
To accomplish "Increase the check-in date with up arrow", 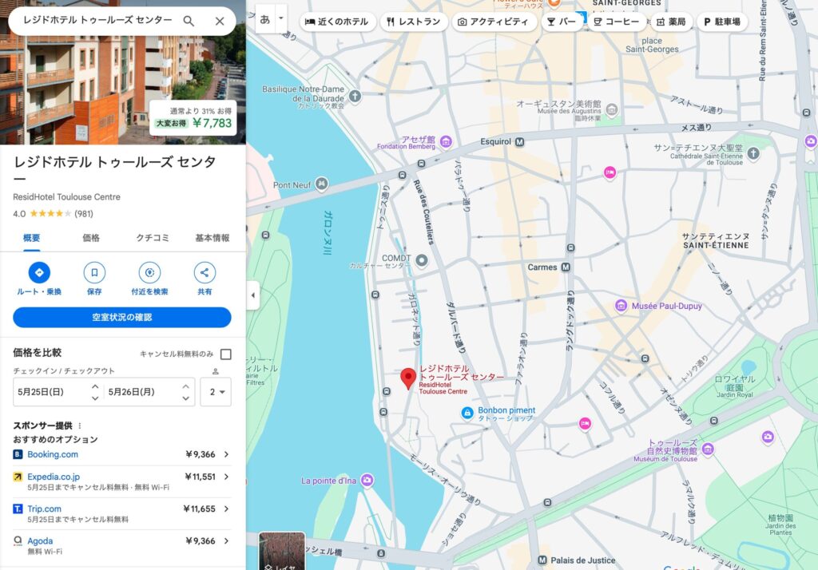I will click(x=95, y=386).
